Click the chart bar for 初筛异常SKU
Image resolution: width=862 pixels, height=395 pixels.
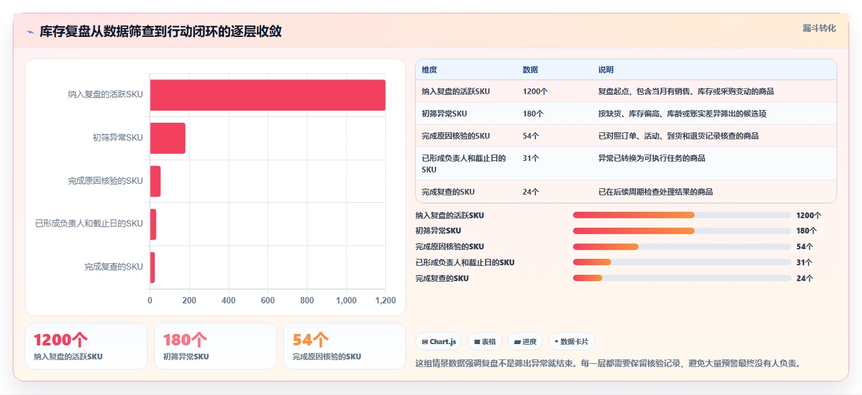click(x=167, y=138)
